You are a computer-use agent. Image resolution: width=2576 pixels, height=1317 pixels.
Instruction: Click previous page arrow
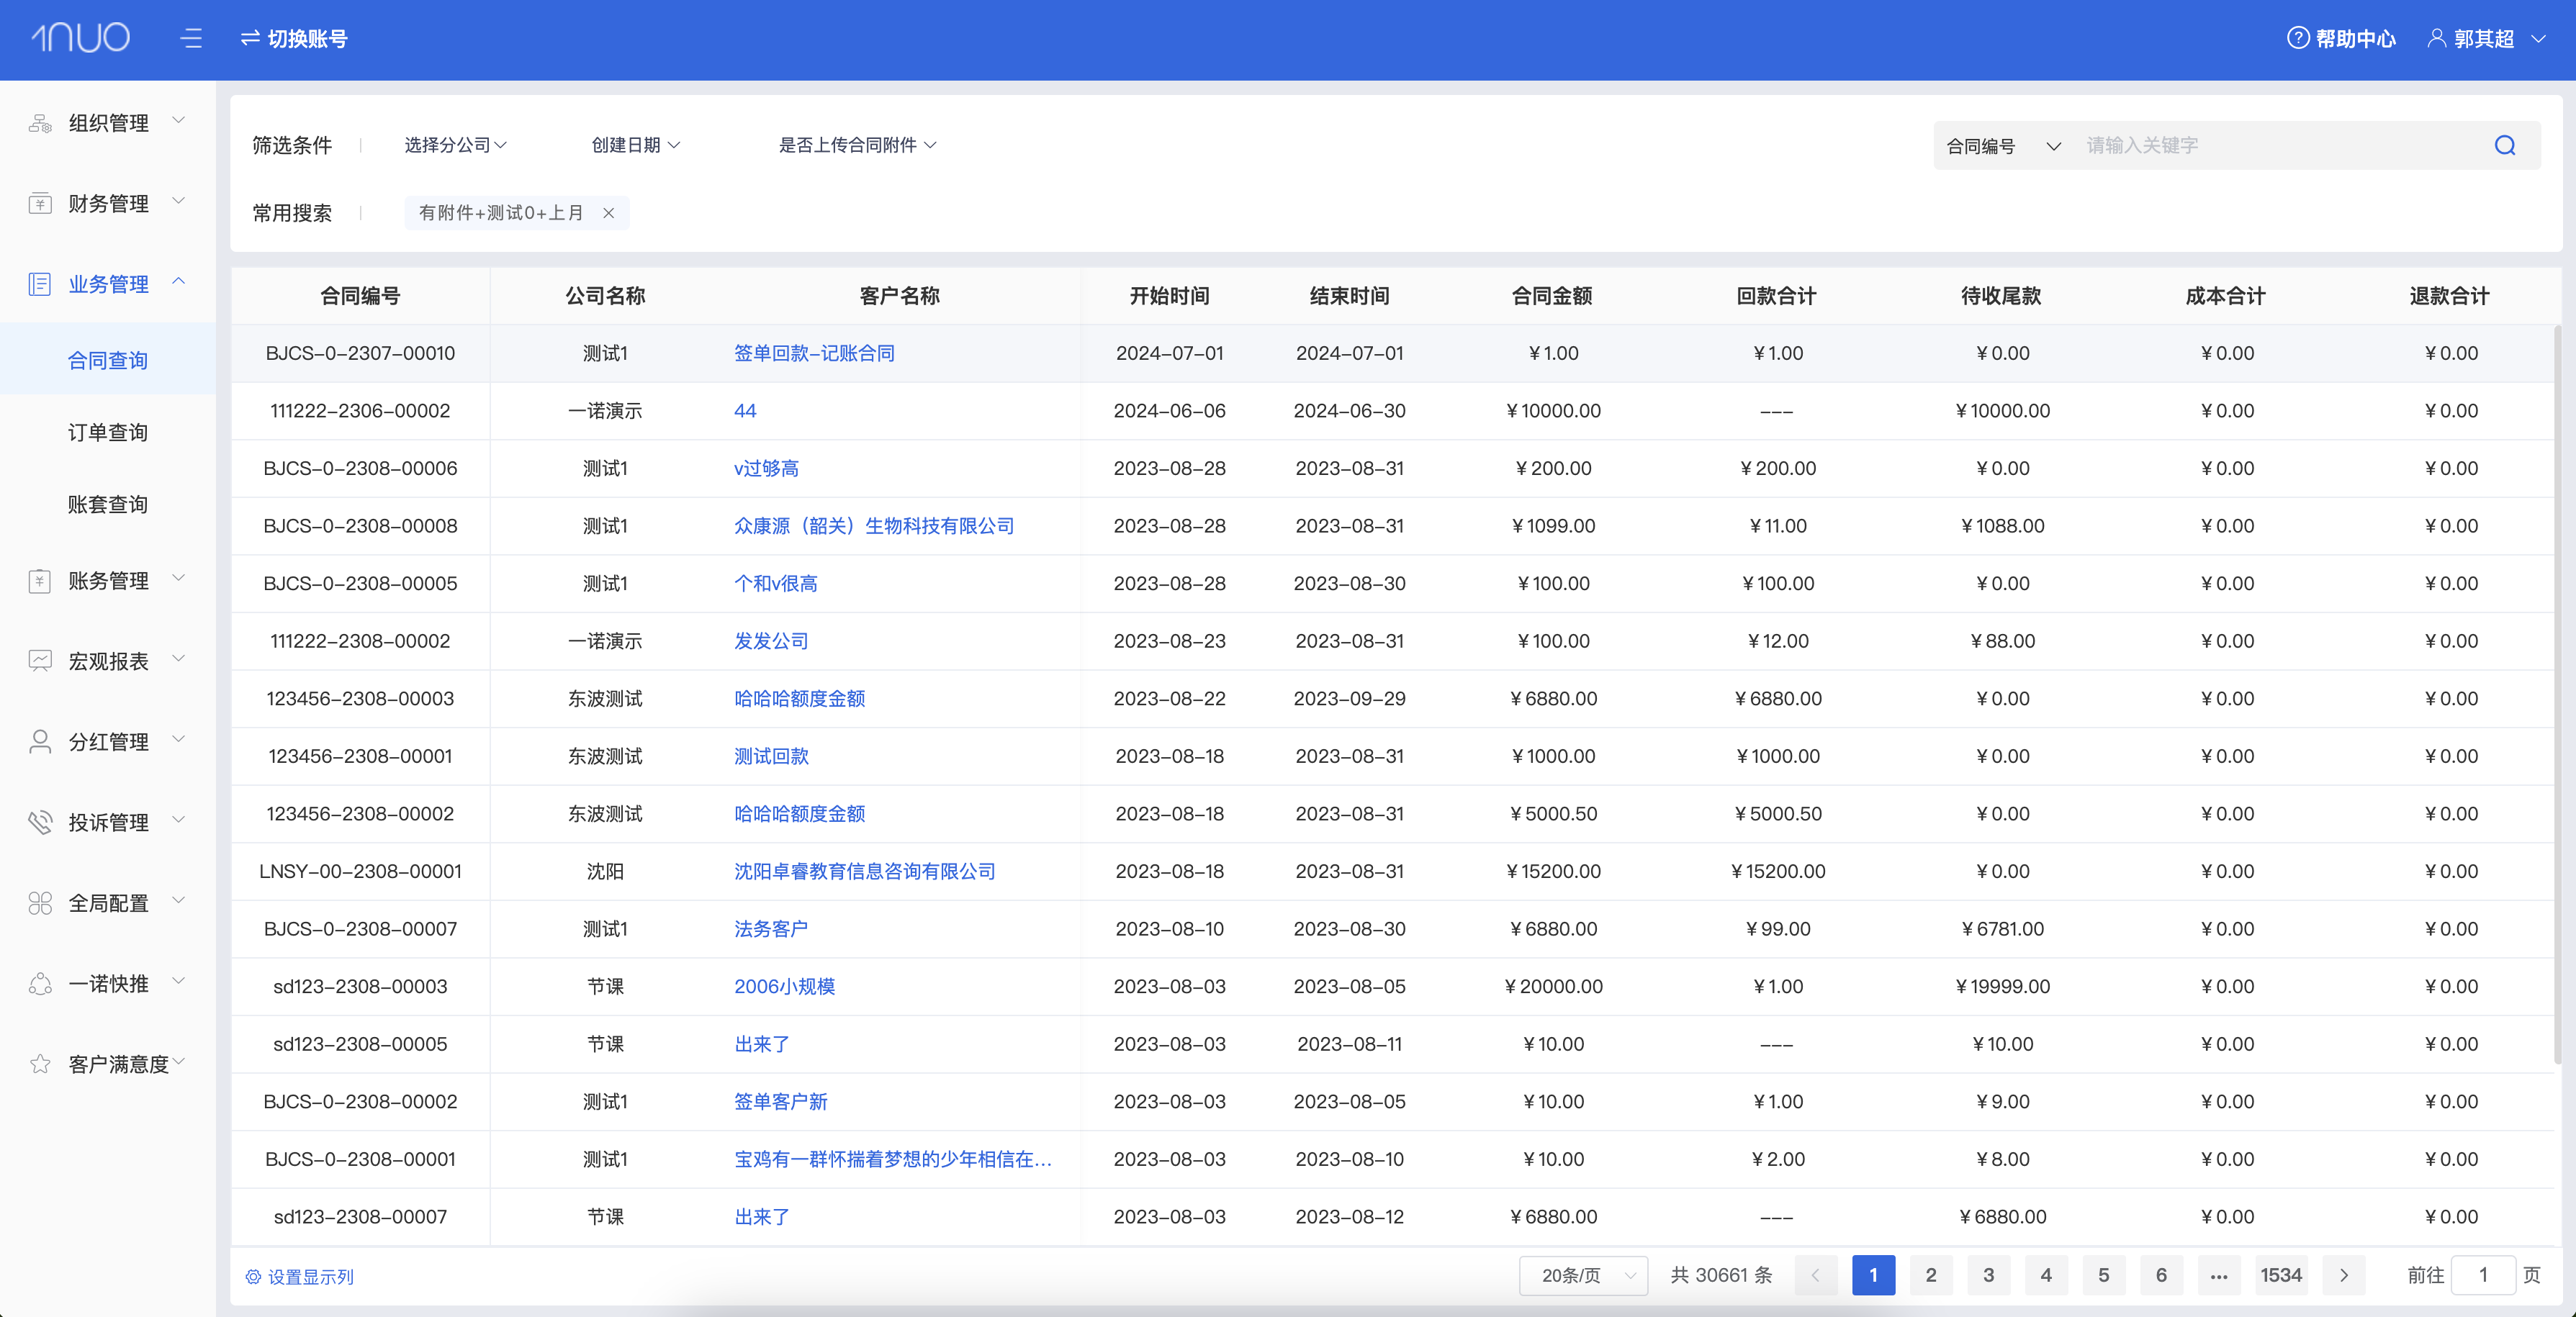coord(1816,1275)
